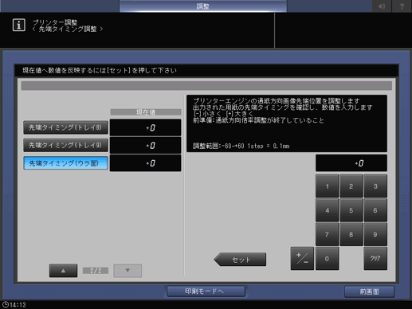Tap keypad digit 9

[x=375, y=234]
